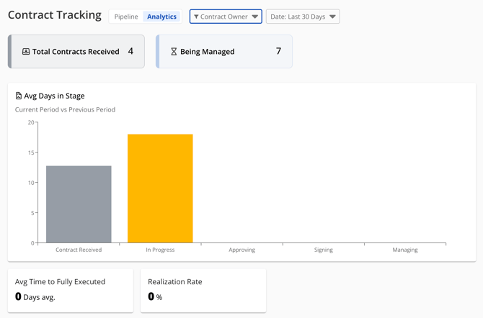Click the document icon beside Avg Days in Stage
This screenshot has height=318, width=483.
pyautogui.click(x=19, y=96)
